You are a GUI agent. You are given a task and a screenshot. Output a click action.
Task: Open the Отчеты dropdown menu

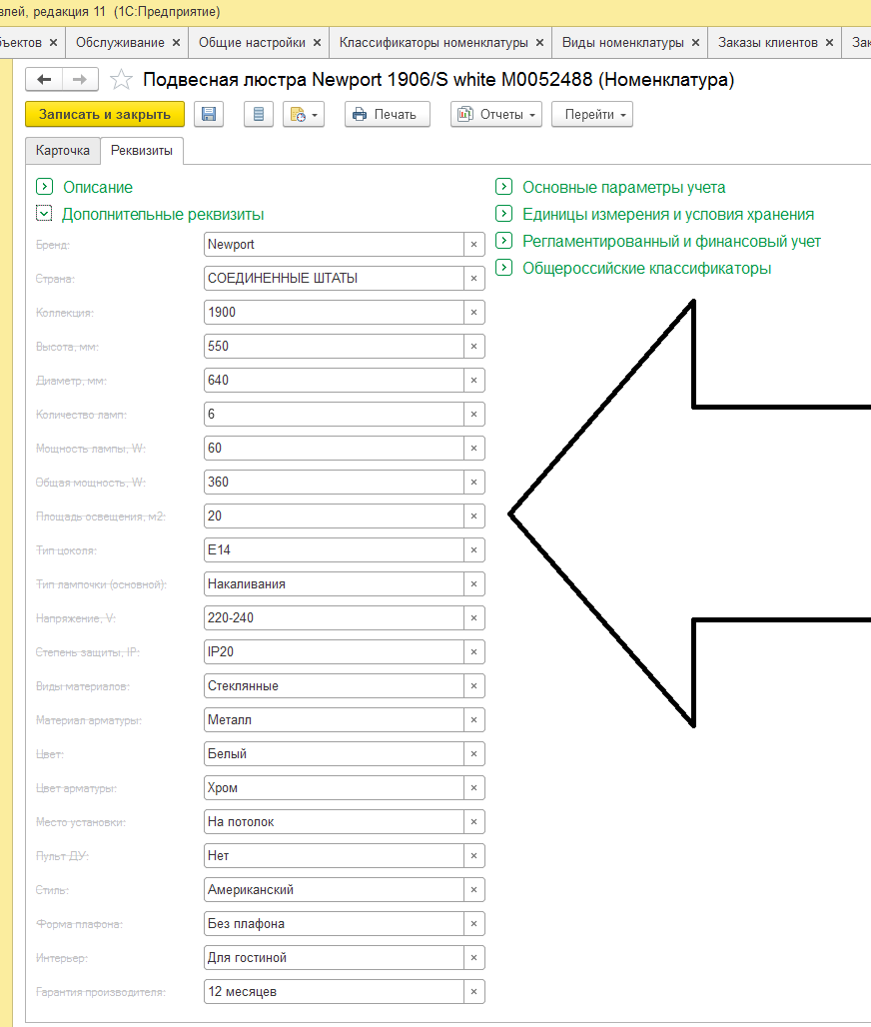click(x=496, y=115)
